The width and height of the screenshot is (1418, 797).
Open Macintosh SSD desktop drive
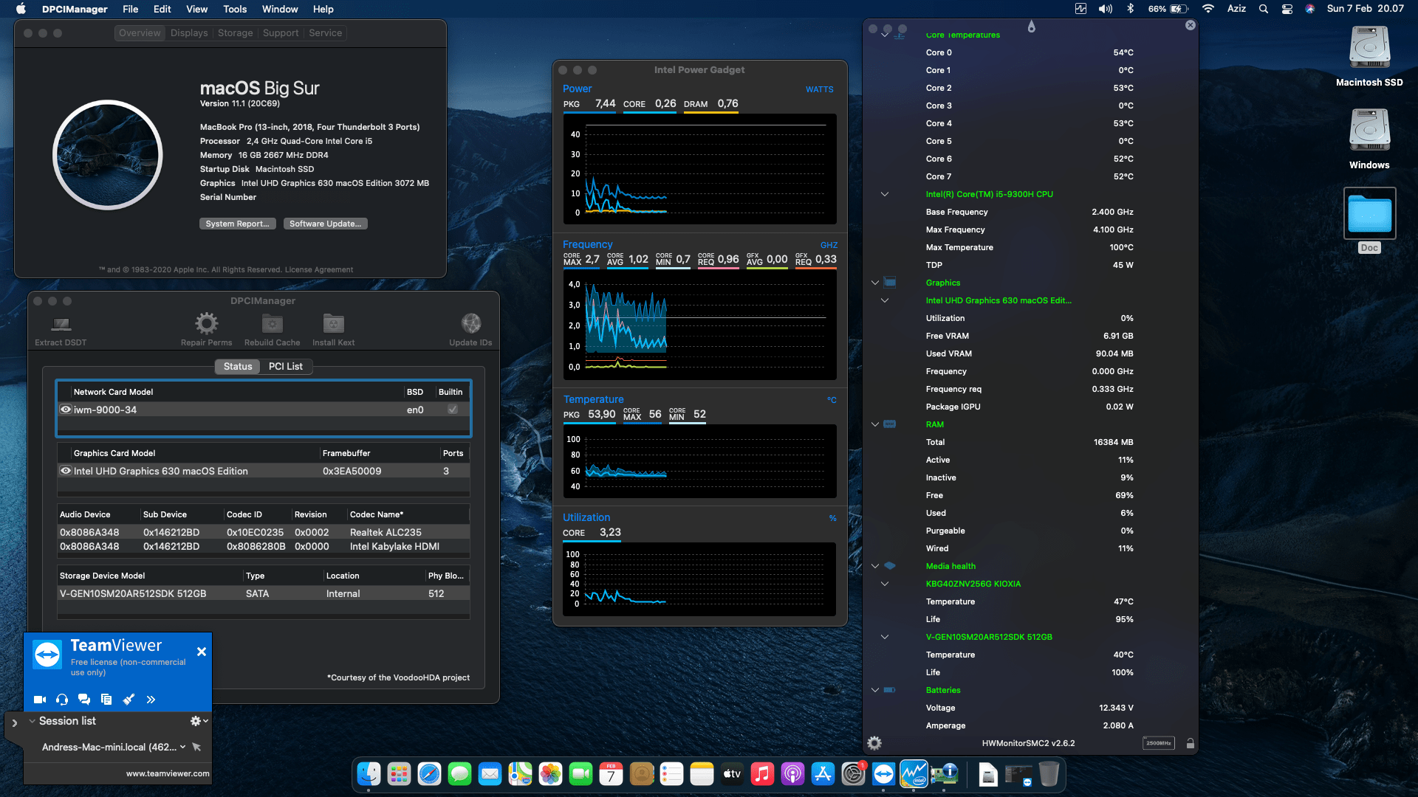point(1369,48)
